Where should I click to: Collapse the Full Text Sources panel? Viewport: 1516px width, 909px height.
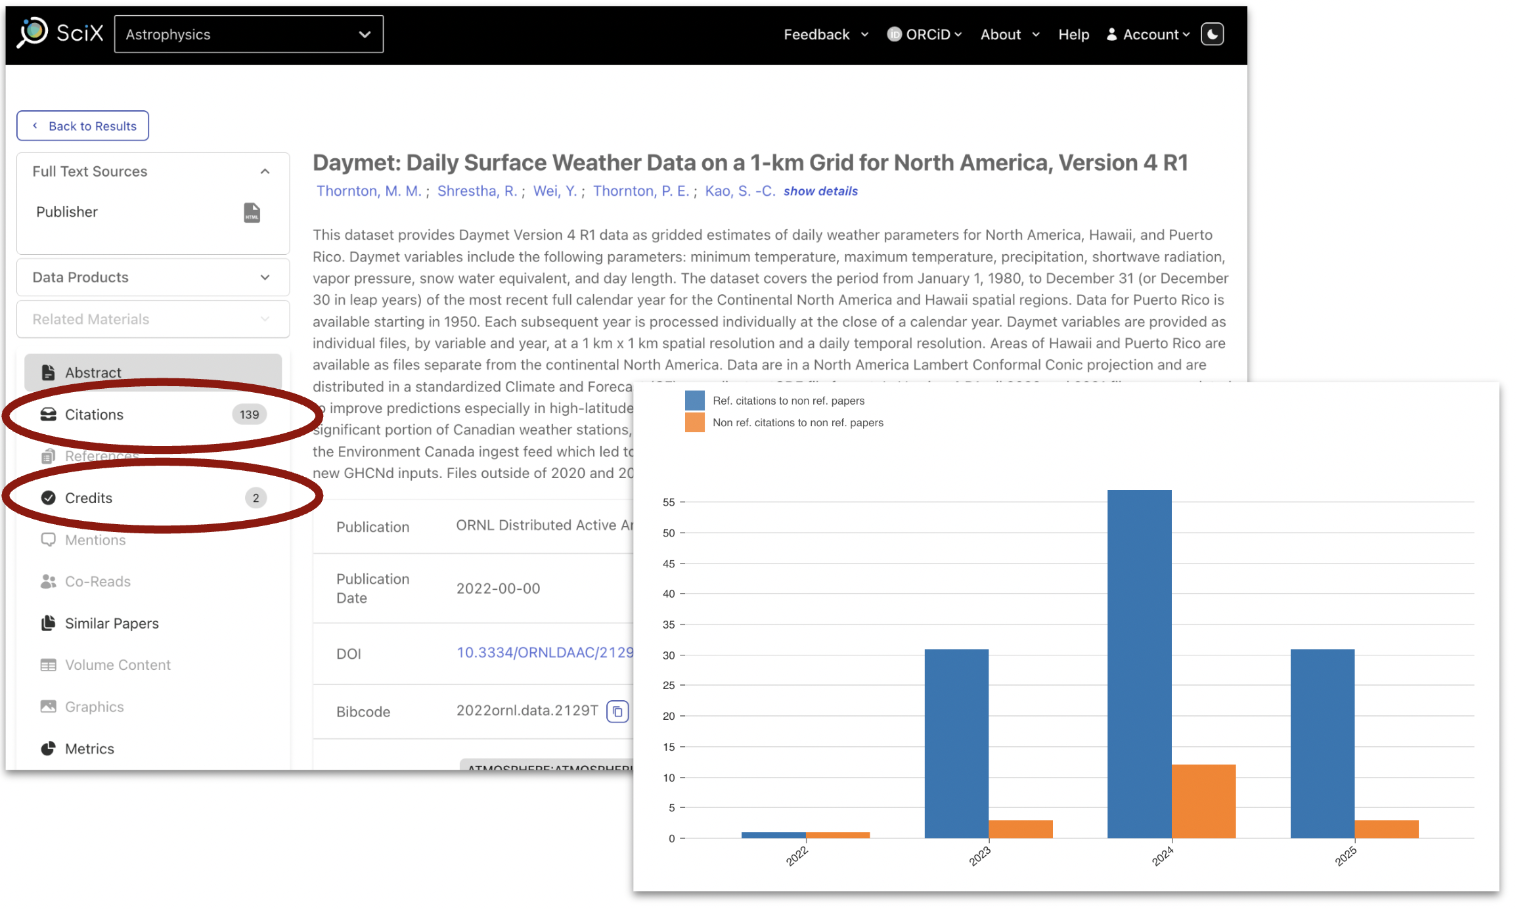(265, 171)
